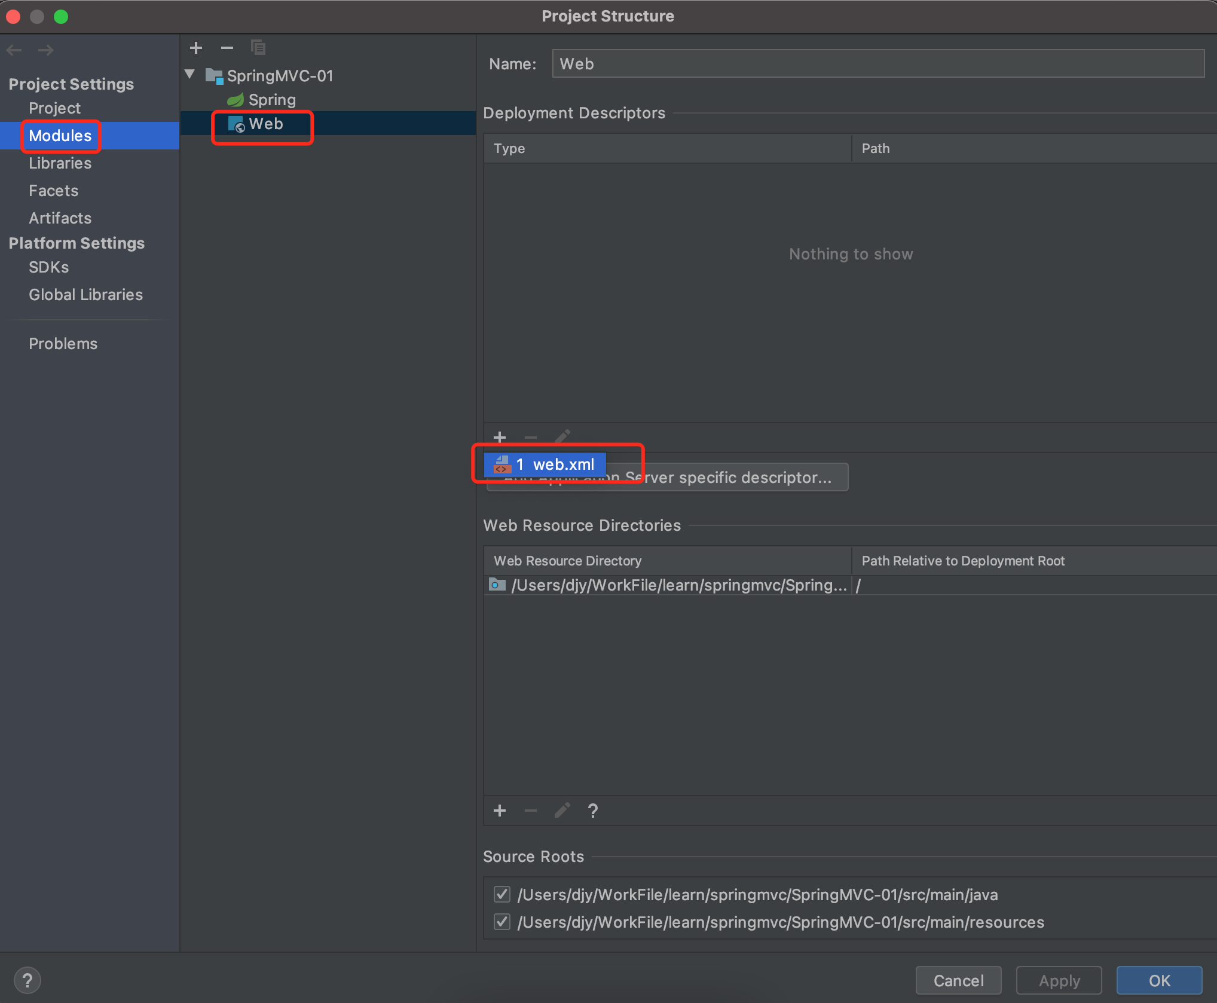Copy the selected module with the copy icon
This screenshot has width=1217, height=1003.
pyautogui.click(x=258, y=48)
